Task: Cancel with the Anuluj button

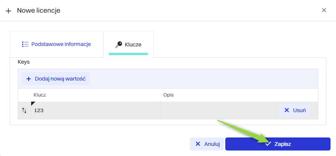Action: [207, 144]
